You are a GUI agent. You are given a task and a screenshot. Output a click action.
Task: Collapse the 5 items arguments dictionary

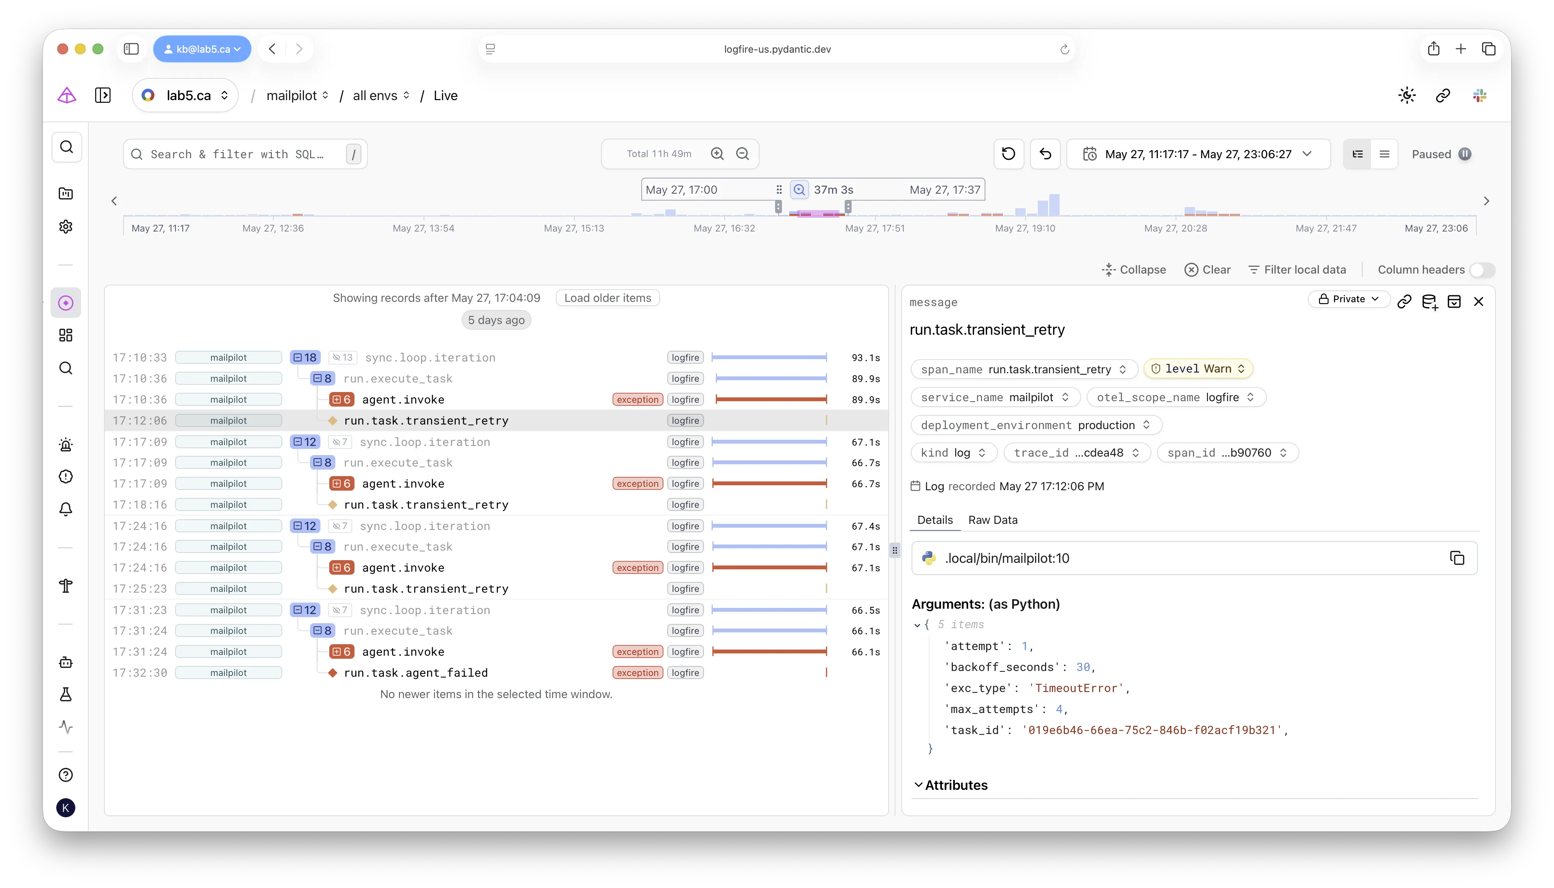click(x=917, y=624)
